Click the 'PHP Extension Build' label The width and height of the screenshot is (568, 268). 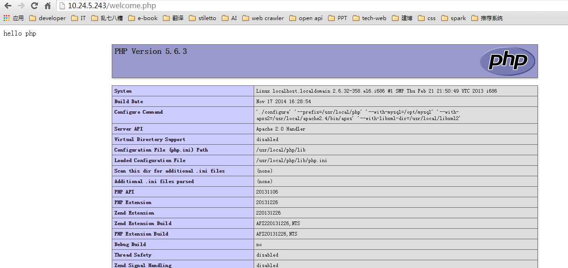pos(141,234)
